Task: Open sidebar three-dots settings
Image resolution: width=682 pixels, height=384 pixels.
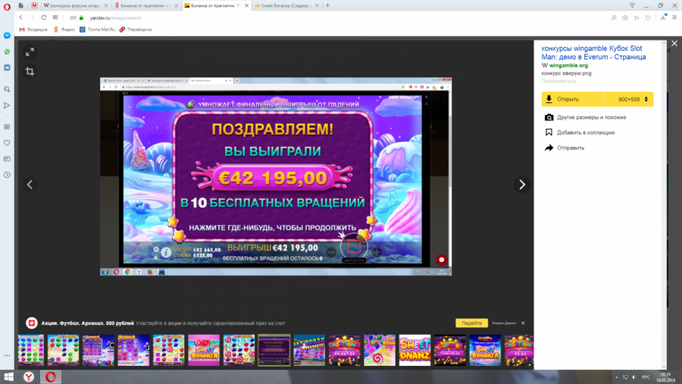Action: tap(7, 355)
